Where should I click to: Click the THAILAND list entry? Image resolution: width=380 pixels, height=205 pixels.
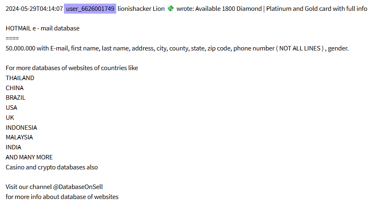click(20, 78)
